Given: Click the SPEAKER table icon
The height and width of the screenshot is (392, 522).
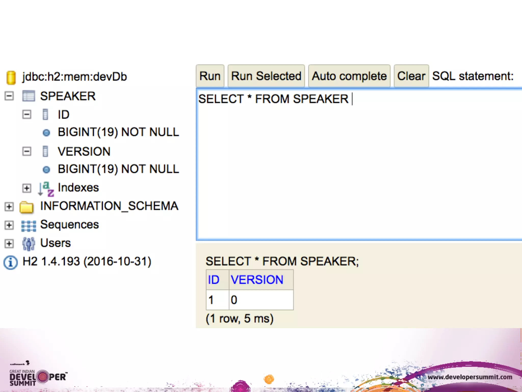Looking at the screenshot, I should click(x=29, y=96).
